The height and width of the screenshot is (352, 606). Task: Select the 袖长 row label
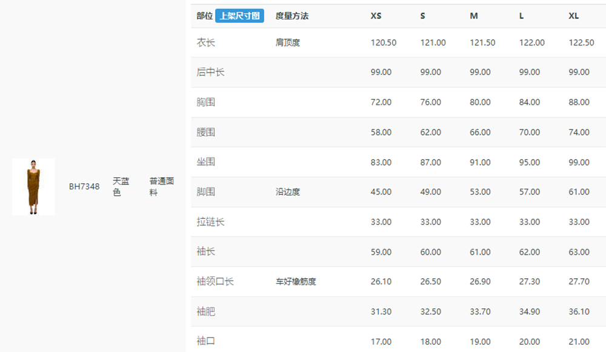click(205, 252)
